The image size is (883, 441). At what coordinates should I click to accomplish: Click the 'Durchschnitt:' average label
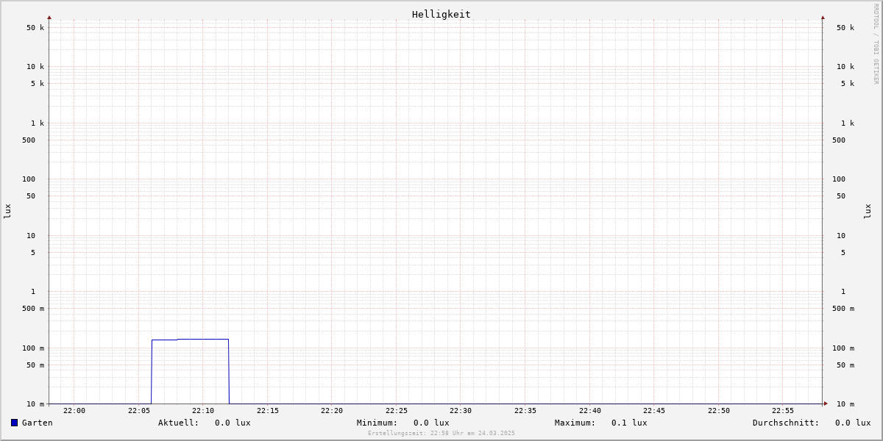pos(786,423)
